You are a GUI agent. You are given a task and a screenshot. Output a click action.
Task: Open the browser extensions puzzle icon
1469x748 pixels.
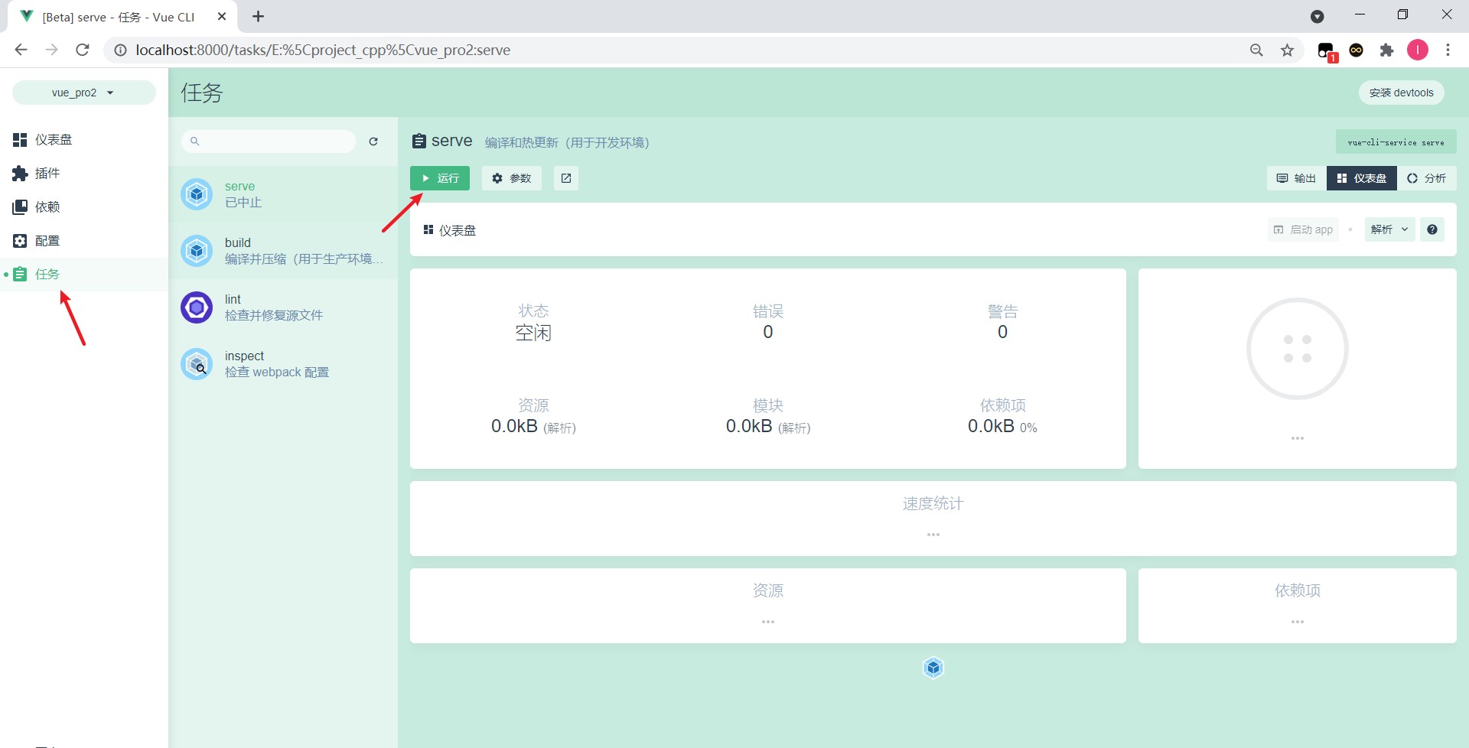(1386, 50)
